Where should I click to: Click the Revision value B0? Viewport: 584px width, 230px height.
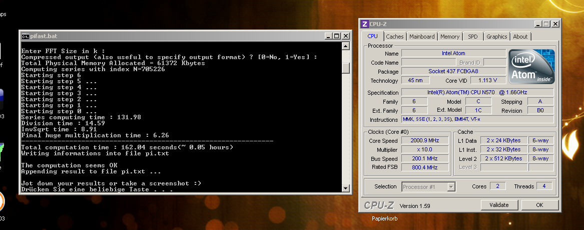pyautogui.click(x=540, y=110)
